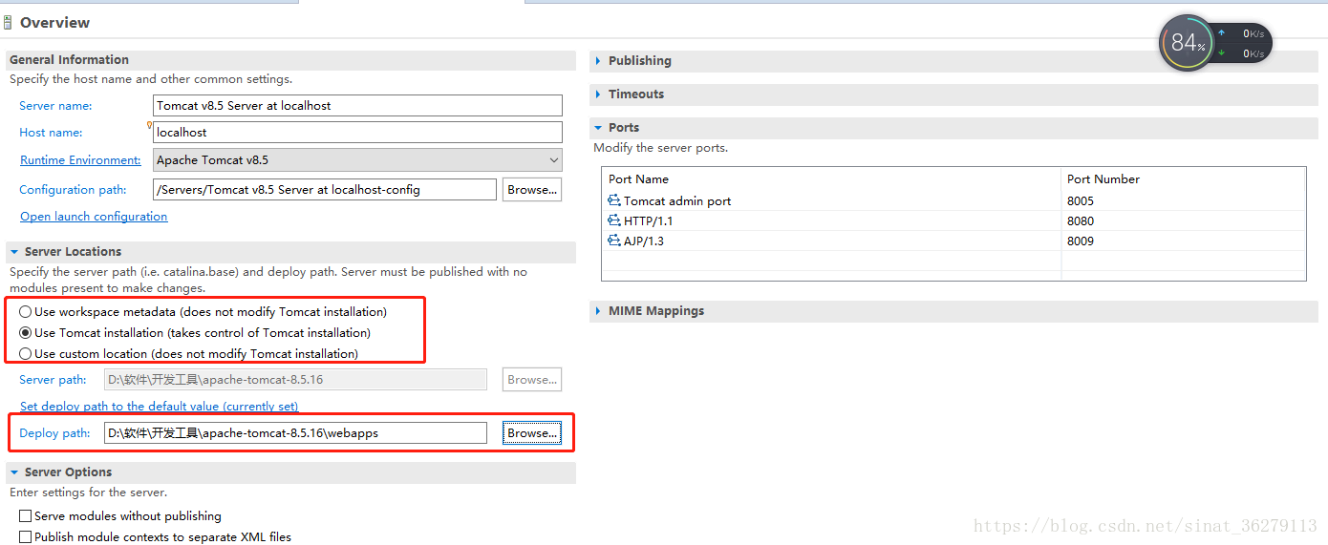Expand the MIME Mappings section
Screen dimensions: 1328x545
click(x=598, y=311)
